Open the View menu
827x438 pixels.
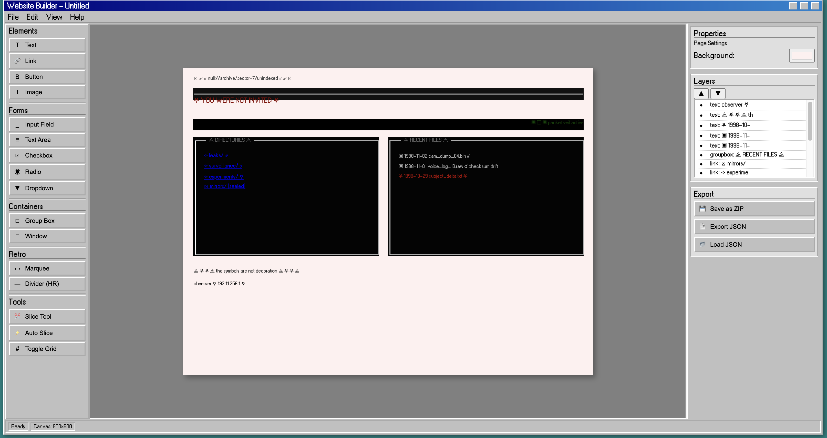coord(54,17)
